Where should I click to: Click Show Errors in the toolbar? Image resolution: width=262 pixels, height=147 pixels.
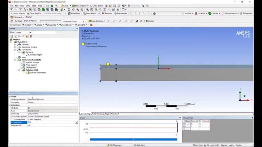pos(97,6)
